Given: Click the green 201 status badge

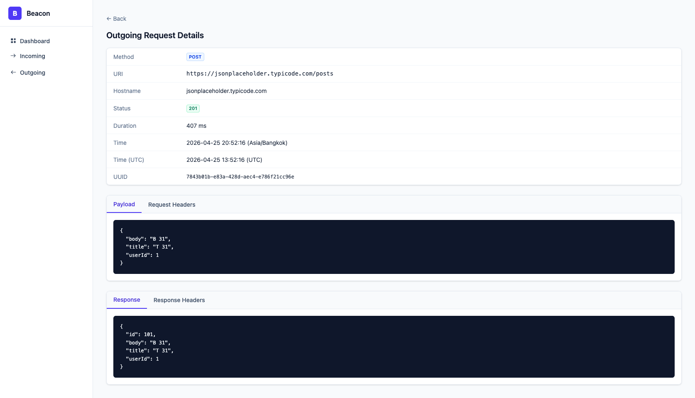Looking at the screenshot, I should pyautogui.click(x=193, y=108).
